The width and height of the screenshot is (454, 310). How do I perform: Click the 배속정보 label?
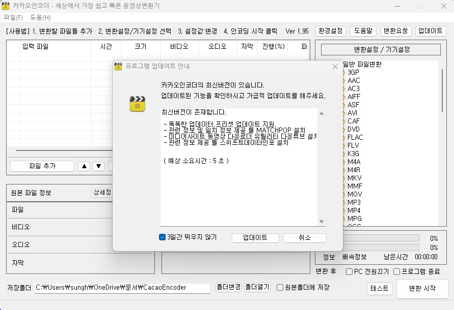point(355,257)
